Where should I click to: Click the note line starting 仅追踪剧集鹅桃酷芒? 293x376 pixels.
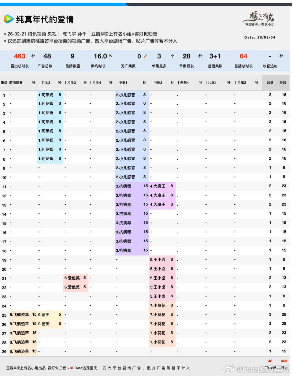coord(92,41)
